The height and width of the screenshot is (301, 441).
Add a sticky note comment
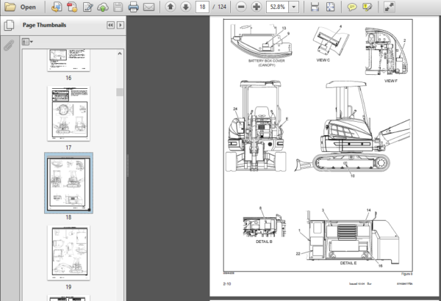click(x=352, y=7)
